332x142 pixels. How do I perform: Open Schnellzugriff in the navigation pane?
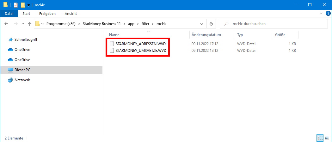click(x=26, y=40)
